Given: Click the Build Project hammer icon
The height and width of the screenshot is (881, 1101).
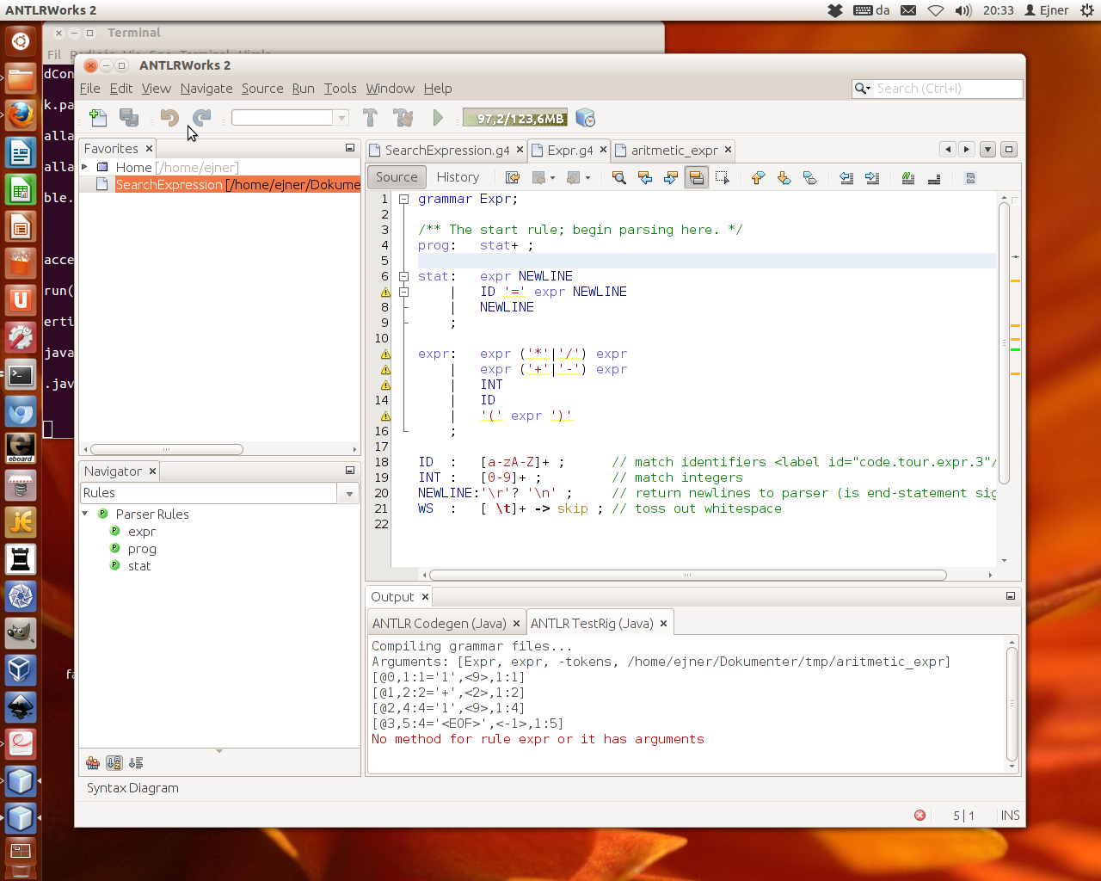Looking at the screenshot, I should 370,118.
